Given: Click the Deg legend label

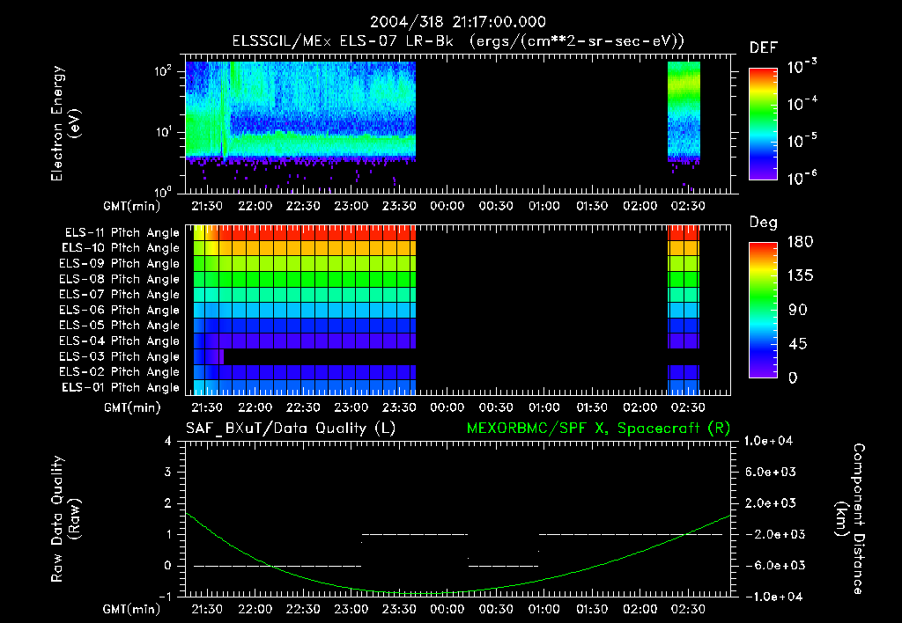Looking at the screenshot, I should tap(763, 223).
